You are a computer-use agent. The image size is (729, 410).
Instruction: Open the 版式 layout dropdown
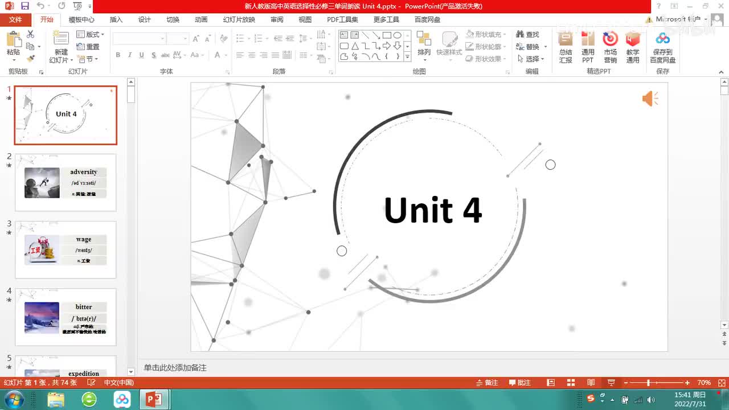click(90, 35)
